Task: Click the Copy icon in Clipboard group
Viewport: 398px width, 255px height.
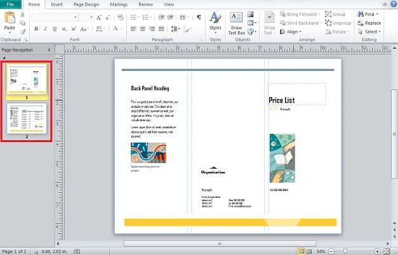Action: [22, 23]
